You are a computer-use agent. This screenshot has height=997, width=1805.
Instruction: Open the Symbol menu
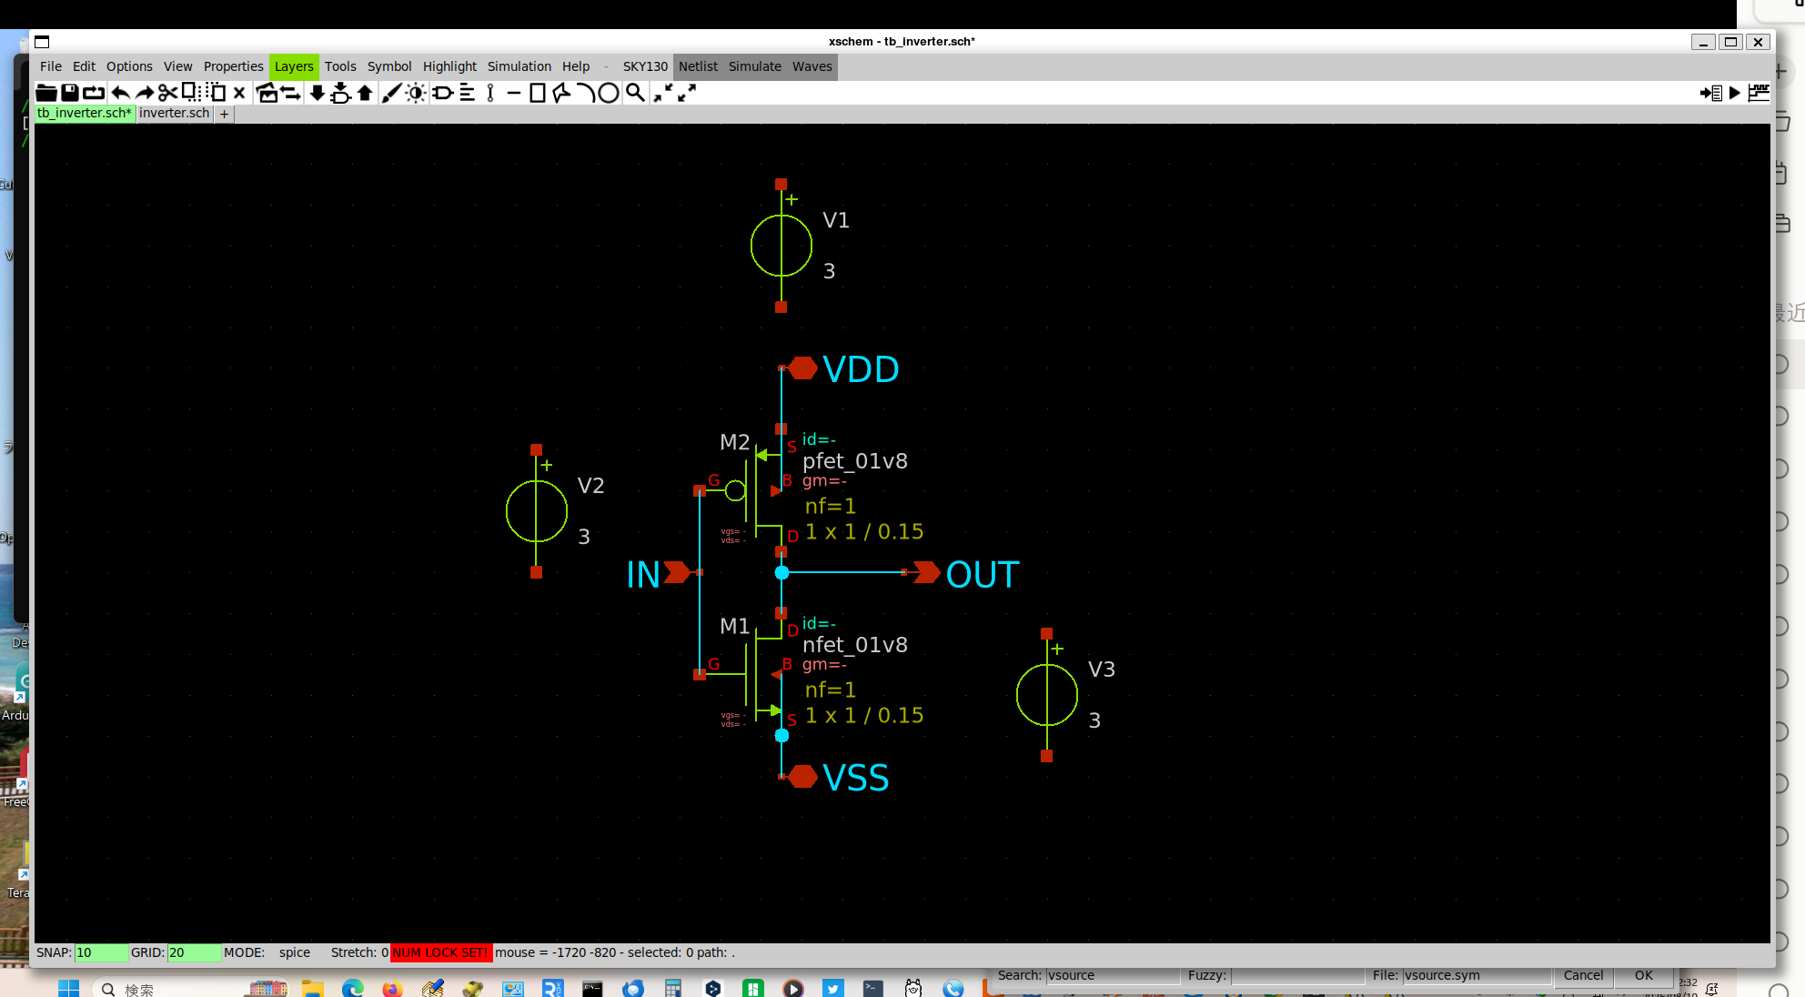[x=389, y=66]
